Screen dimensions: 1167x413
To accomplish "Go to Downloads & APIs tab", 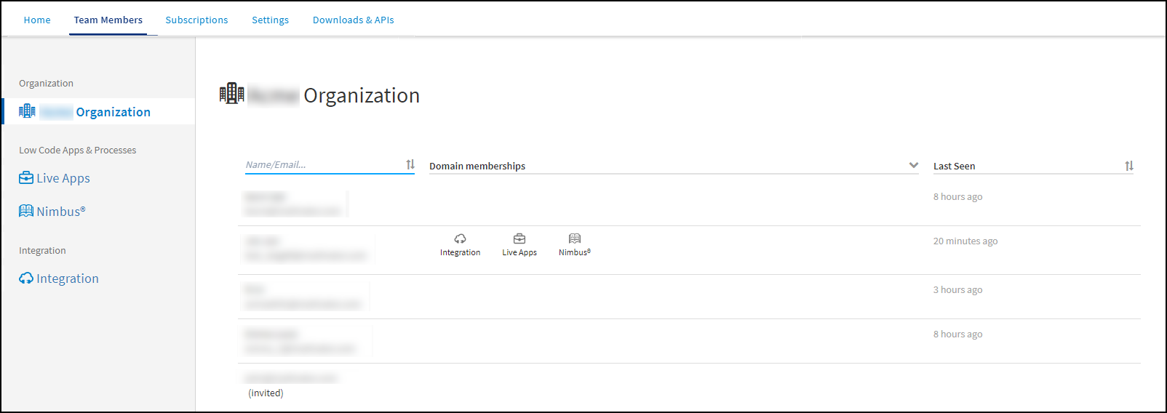I will pyautogui.click(x=353, y=20).
